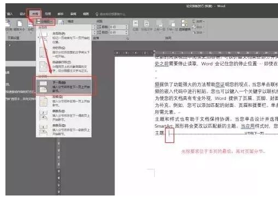278x202 pixels.
Task: Adjust the 段前 spacing before stepper arrows
Action: pyautogui.click(x=127, y=27)
